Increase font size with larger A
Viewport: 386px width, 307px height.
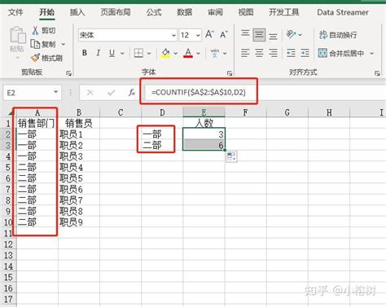click(x=209, y=34)
